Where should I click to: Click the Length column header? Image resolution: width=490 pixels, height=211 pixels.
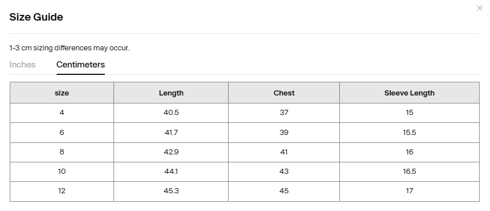171,93
